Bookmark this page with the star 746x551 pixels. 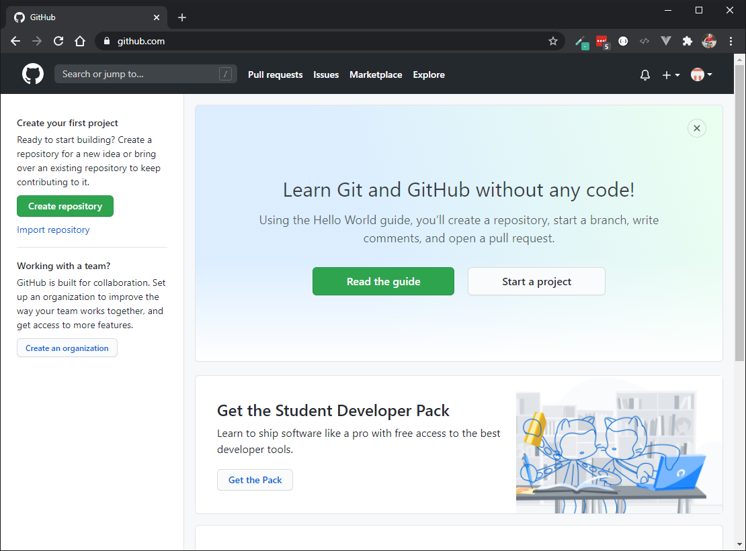(x=553, y=42)
